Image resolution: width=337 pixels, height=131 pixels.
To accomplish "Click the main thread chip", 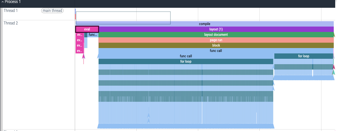I will 52,11.
